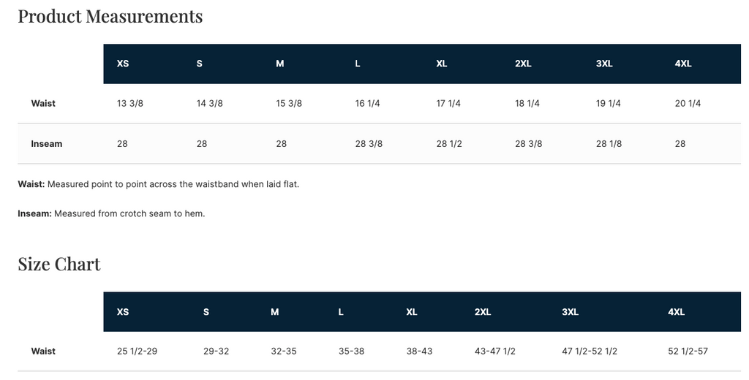
Task: Click the 16 1/4 waist value
Action: (368, 104)
